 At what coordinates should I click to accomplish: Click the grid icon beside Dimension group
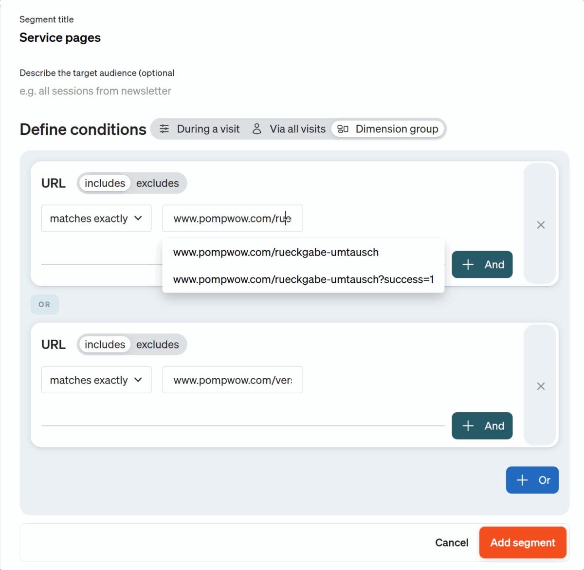click(342, 129)
